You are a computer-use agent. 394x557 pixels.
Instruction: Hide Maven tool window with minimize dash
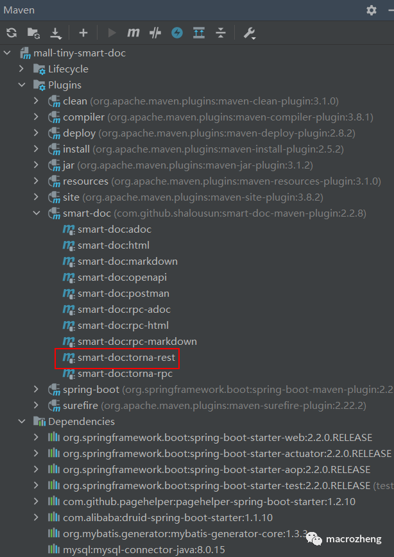tap(387, 10)
